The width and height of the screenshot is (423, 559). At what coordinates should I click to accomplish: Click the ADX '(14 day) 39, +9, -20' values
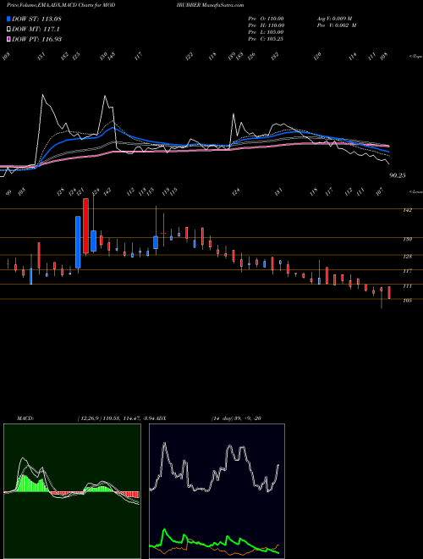[236, 418]
